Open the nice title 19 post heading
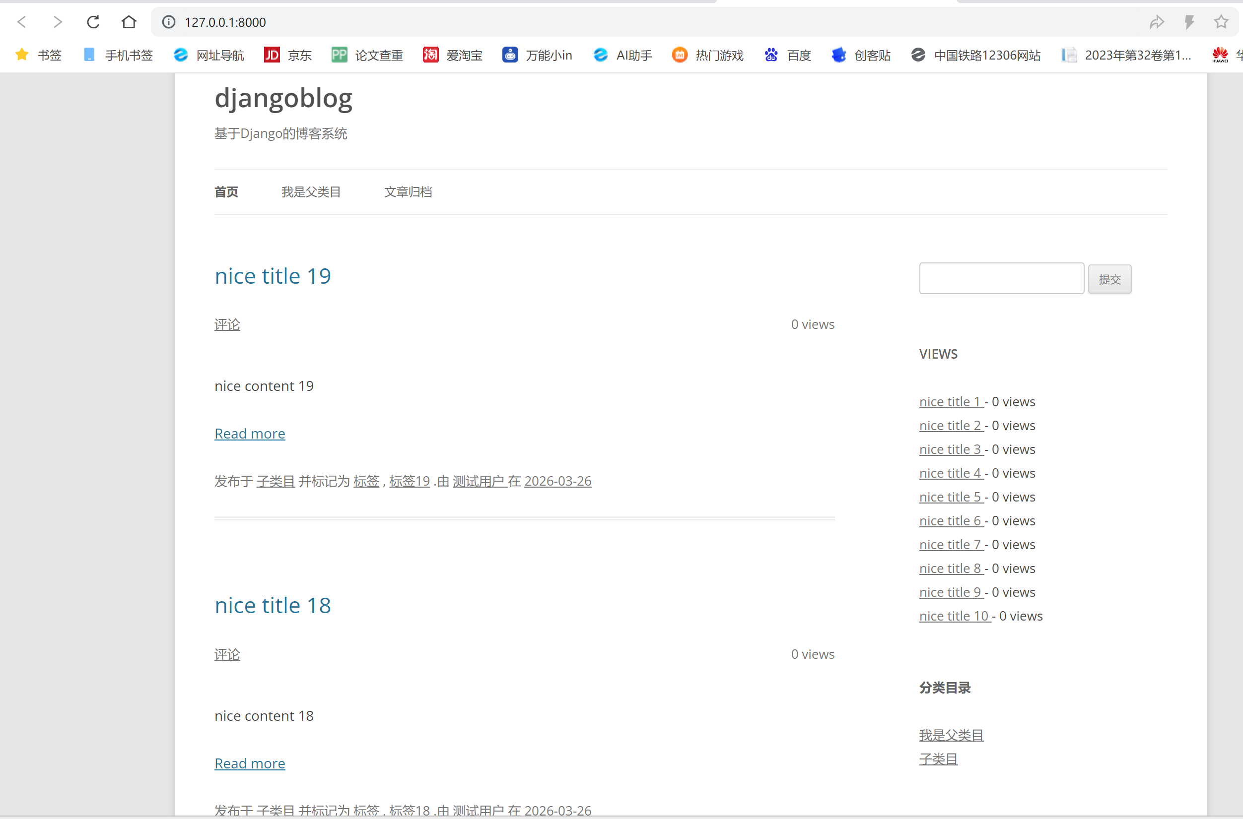 [273, 276]
